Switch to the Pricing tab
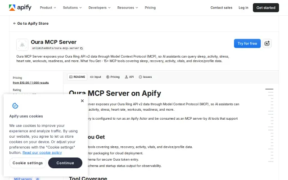The image size is (288, 180). coord(113,77)
